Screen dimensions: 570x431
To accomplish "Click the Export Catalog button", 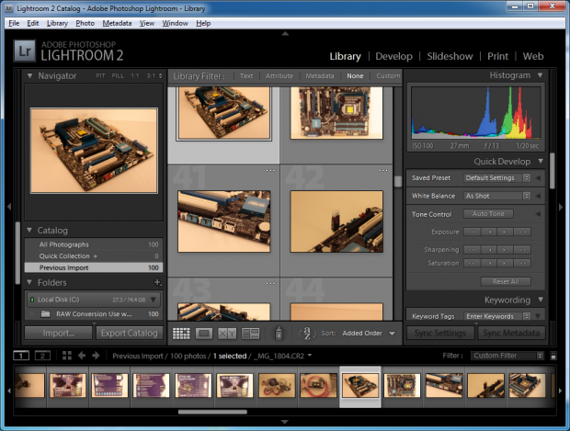I will 129,333.
